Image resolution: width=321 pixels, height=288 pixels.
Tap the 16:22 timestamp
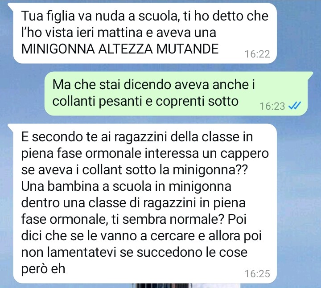pos(257,54)
